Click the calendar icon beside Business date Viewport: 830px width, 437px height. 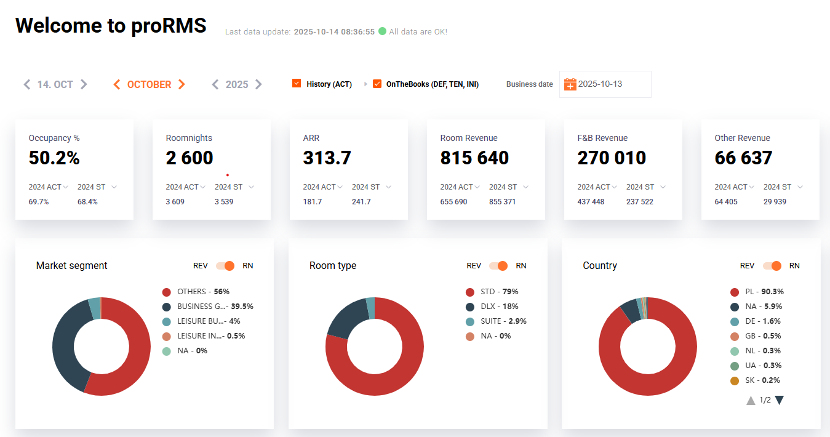point(570,84)
